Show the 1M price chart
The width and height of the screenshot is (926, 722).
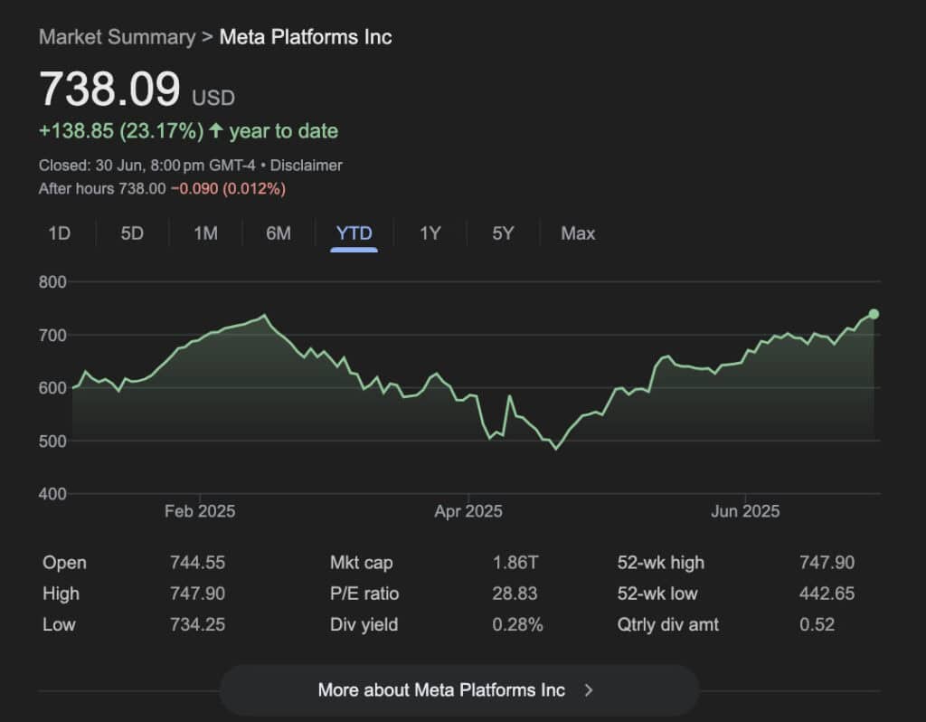point(205,233)
